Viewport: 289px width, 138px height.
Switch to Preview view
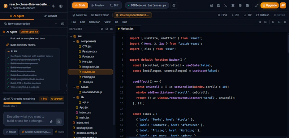point(98,5)
